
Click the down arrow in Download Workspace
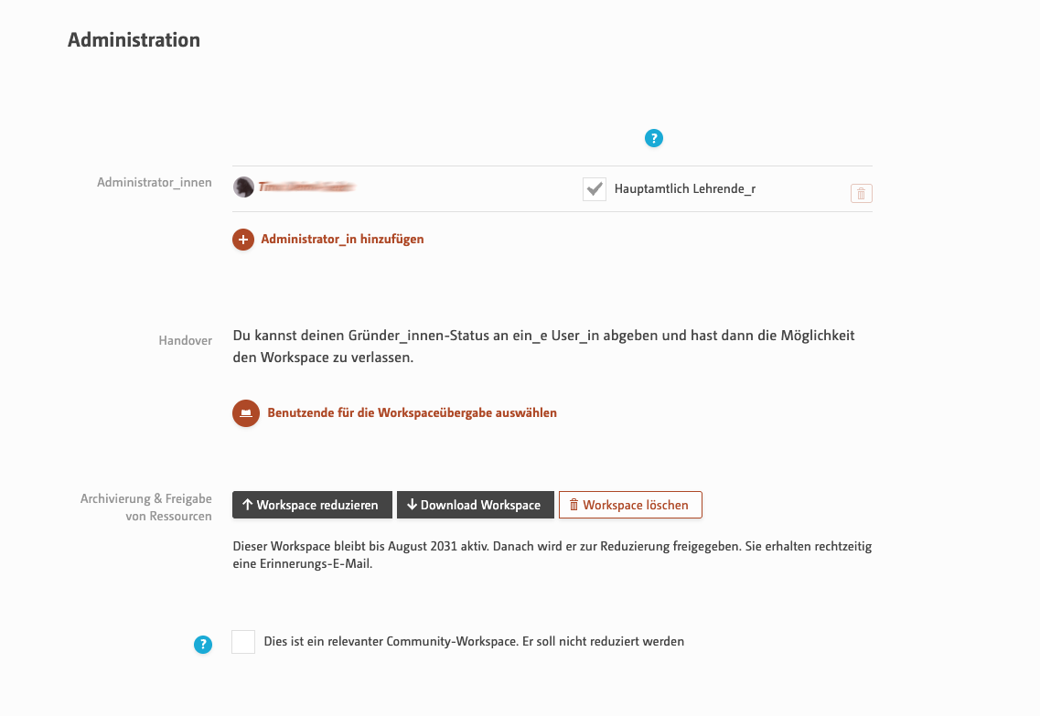coord(412,505)
